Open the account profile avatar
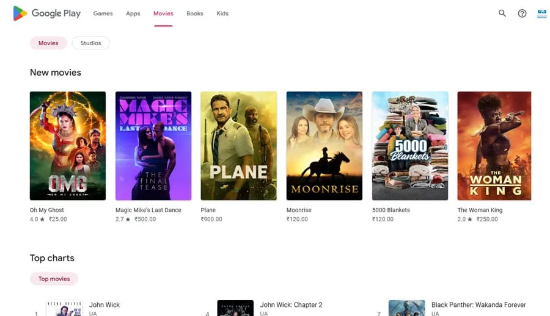 (542, 13)
